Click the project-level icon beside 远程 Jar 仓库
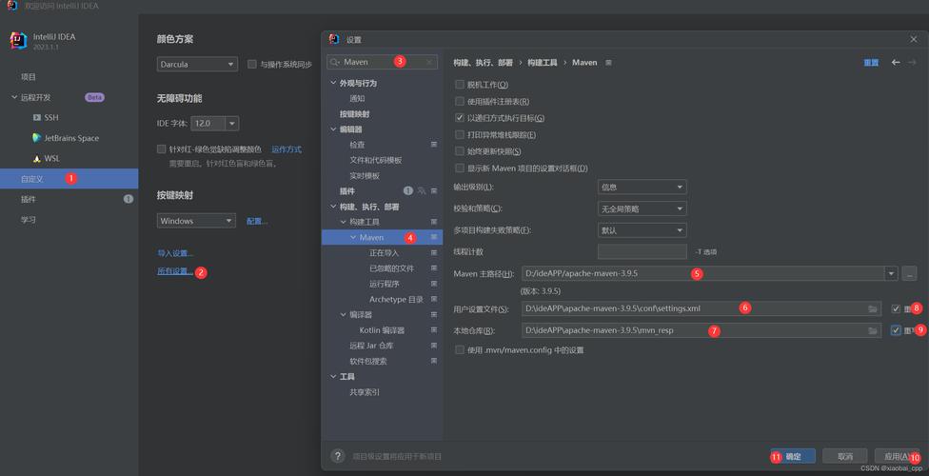929x476 pixels. (434, 345)
